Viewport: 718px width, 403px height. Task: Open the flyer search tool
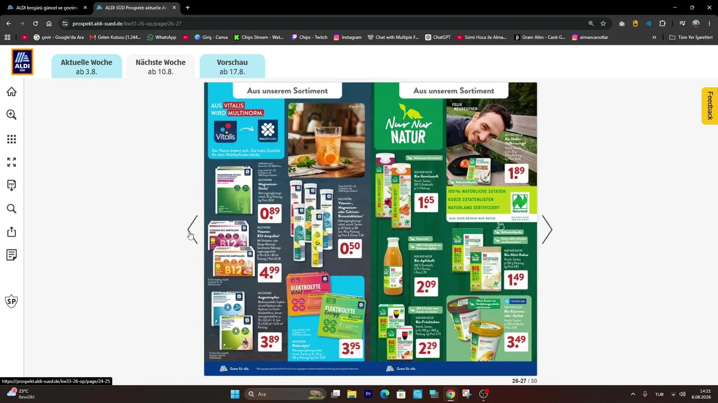pos(11,209)
